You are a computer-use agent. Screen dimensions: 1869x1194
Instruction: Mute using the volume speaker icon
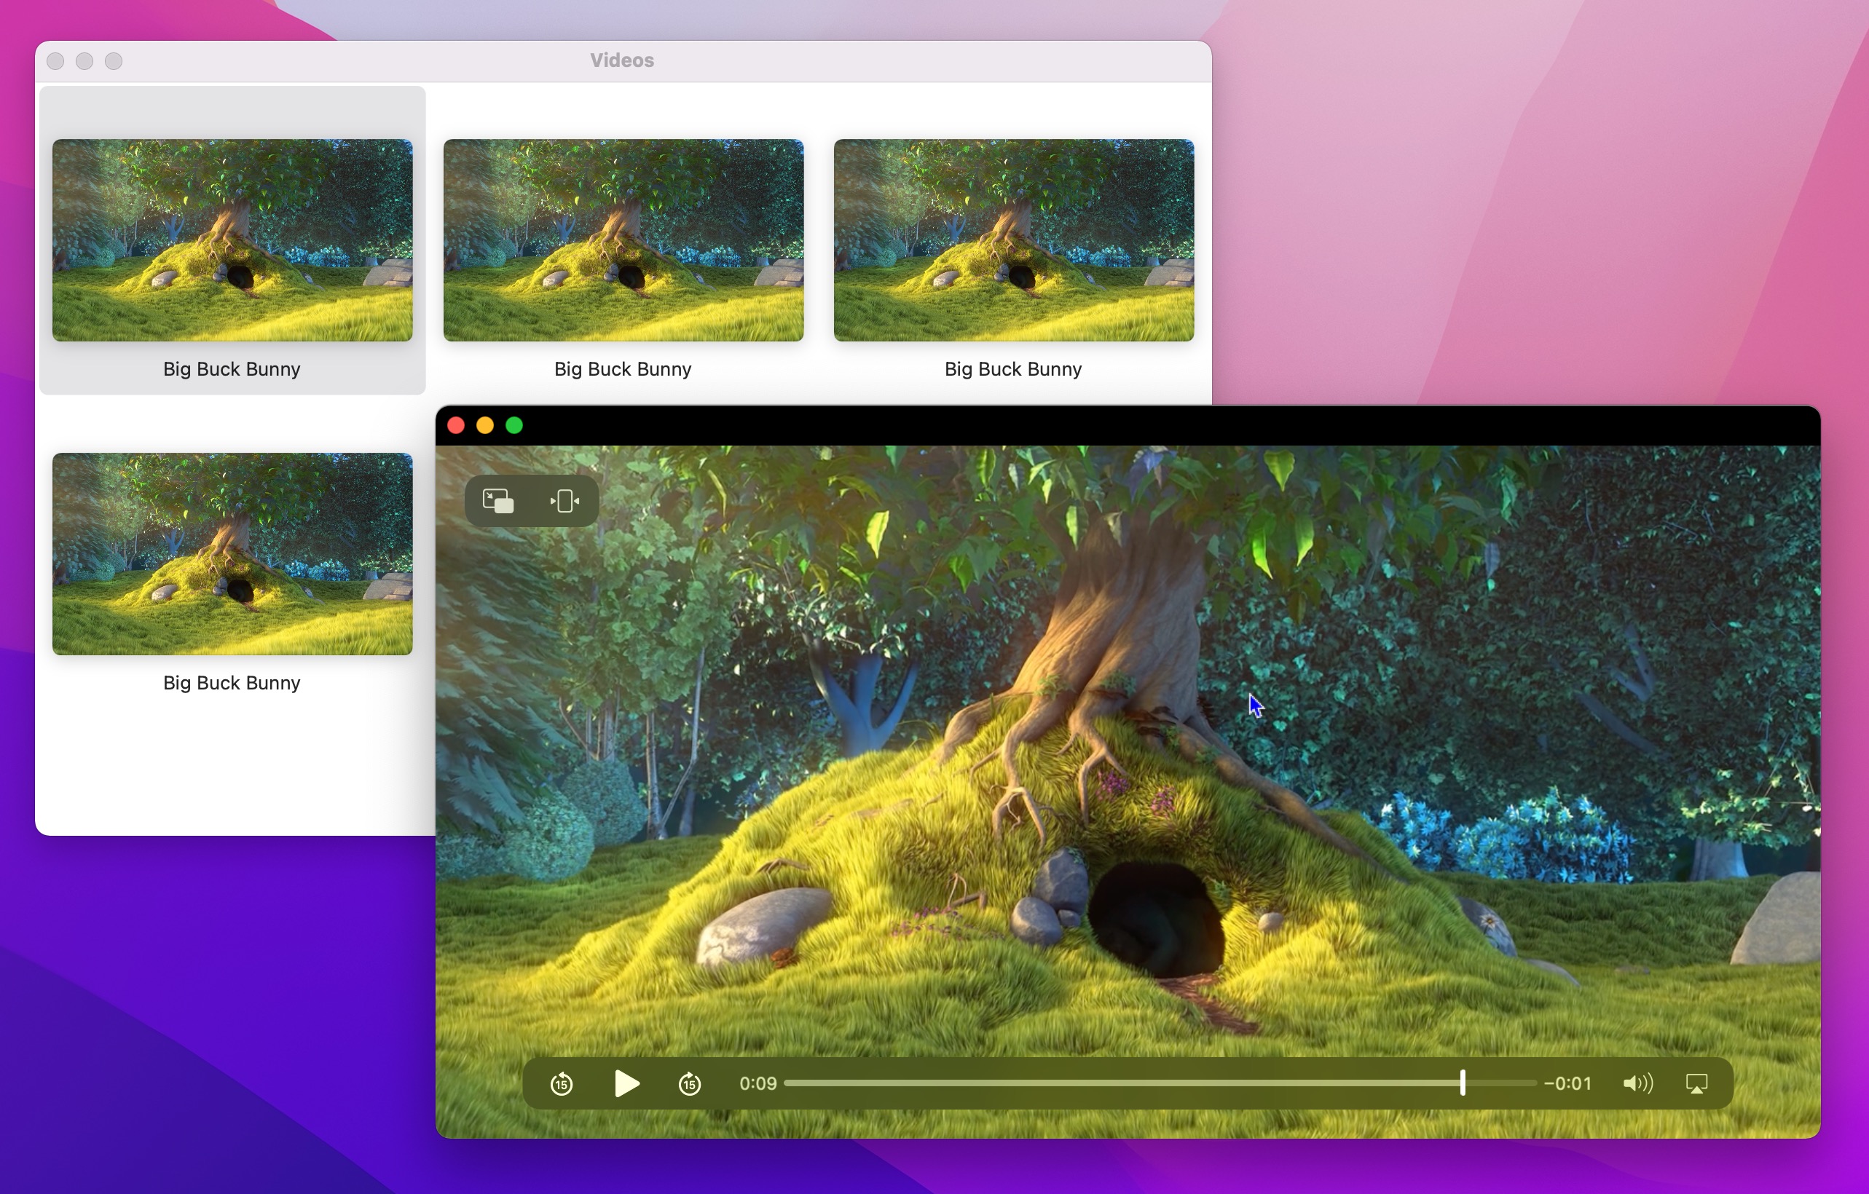coord(1637,1083)
